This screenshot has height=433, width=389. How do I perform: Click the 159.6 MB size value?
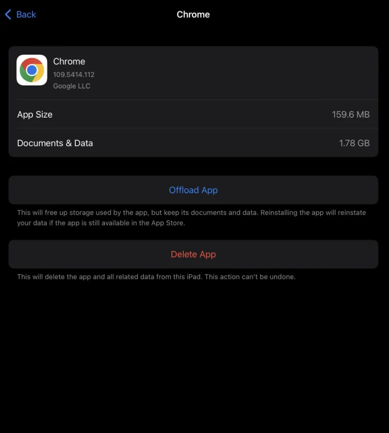click(351, 114)
